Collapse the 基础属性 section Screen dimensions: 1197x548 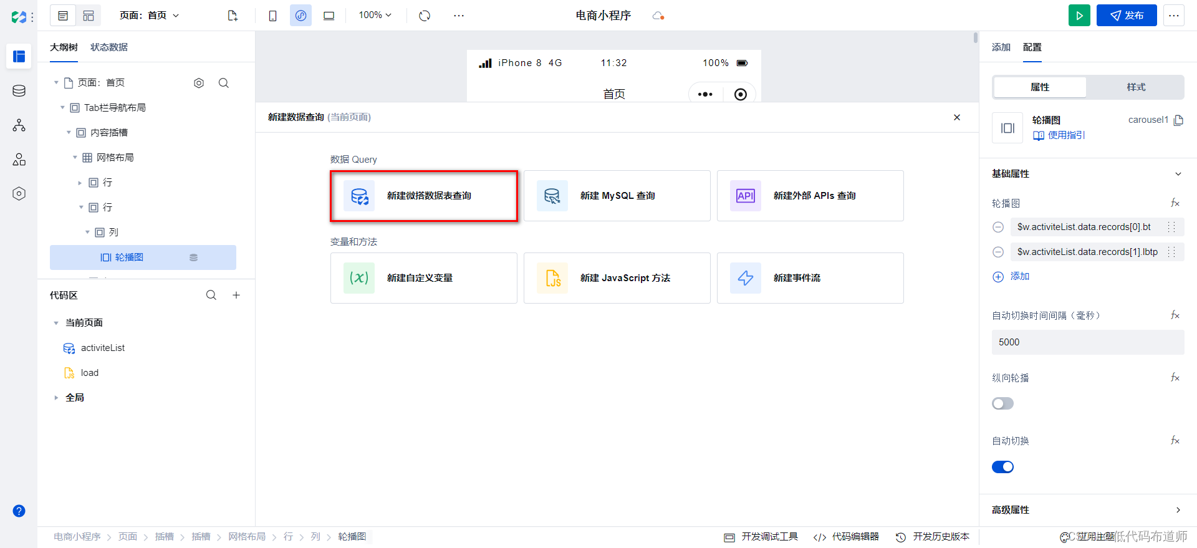coord(1178,174)
